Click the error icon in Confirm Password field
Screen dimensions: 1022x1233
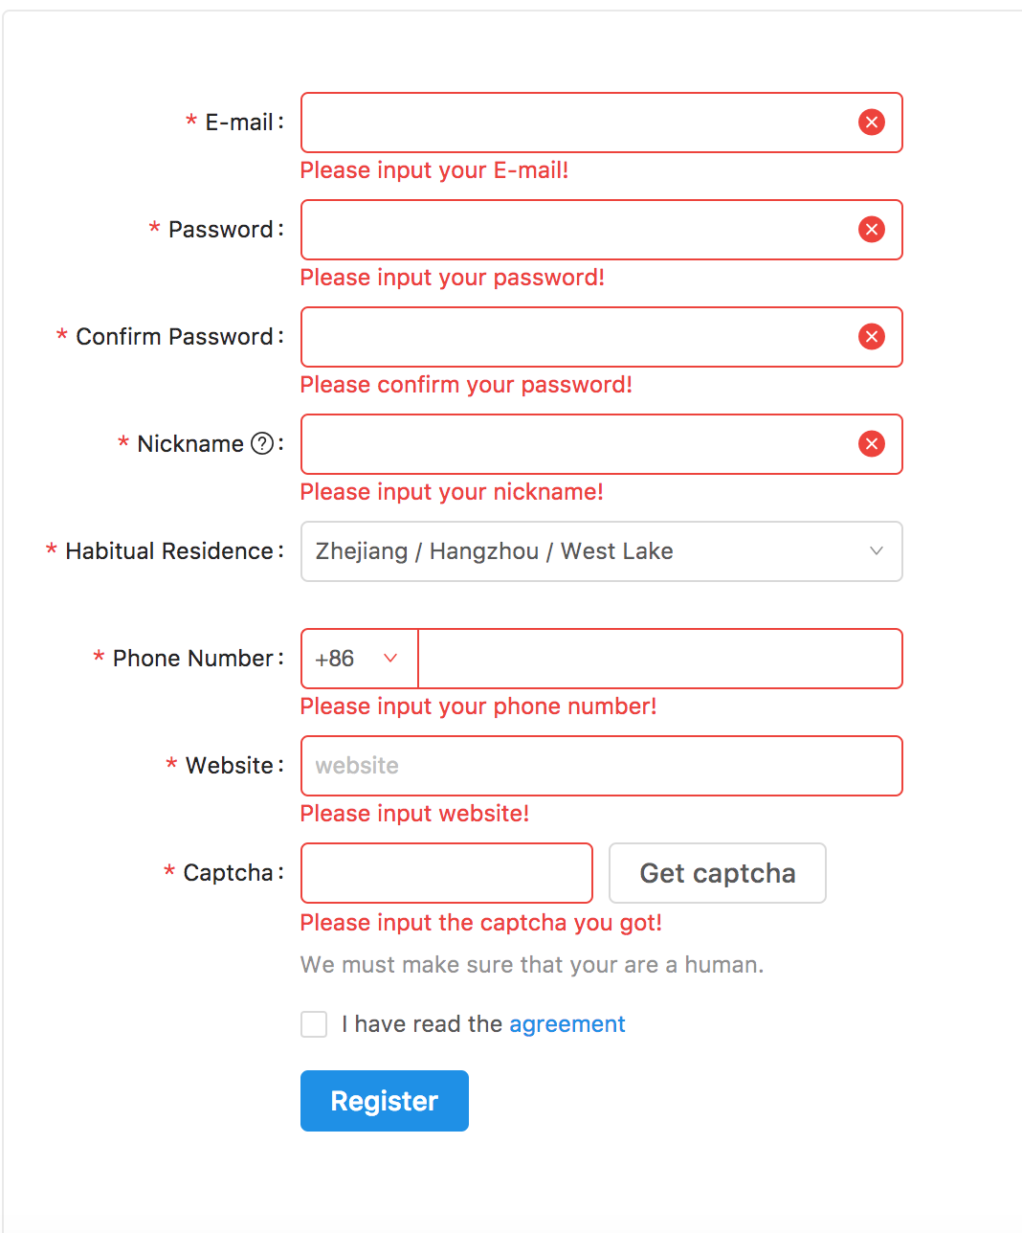pyautogui.click(x=871, y=337)
